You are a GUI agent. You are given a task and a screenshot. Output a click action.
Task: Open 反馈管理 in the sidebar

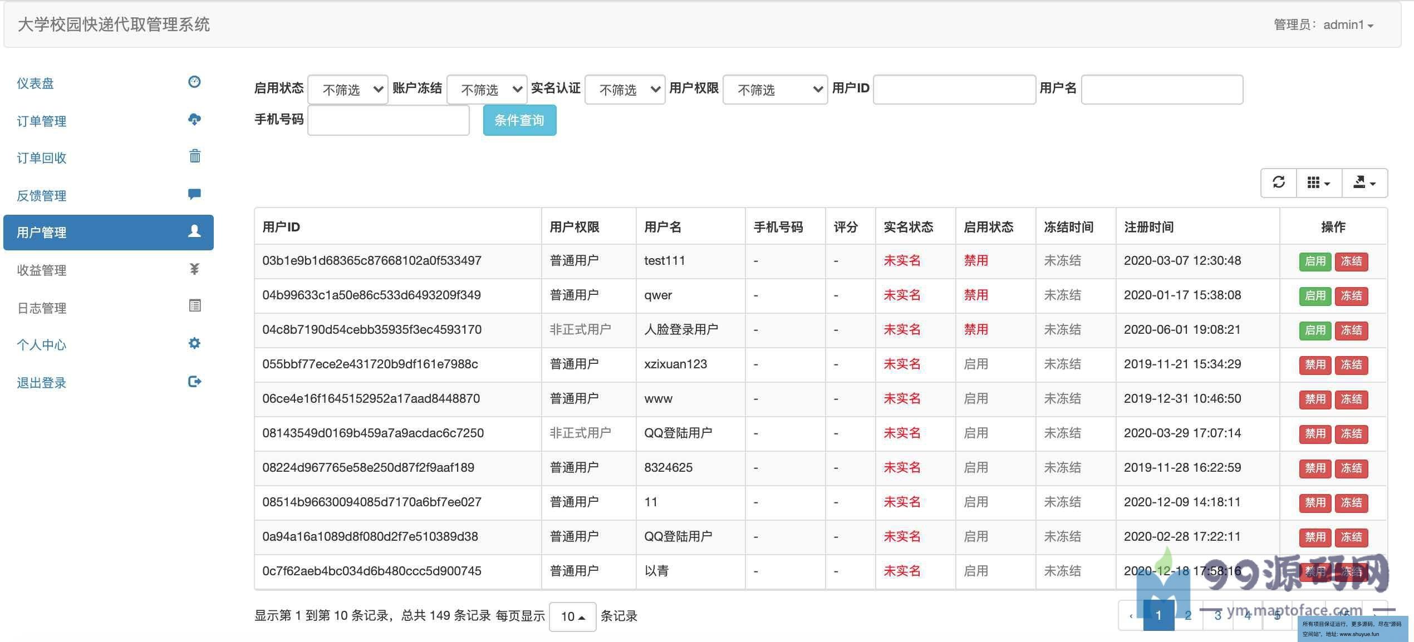tap(42, 195)
